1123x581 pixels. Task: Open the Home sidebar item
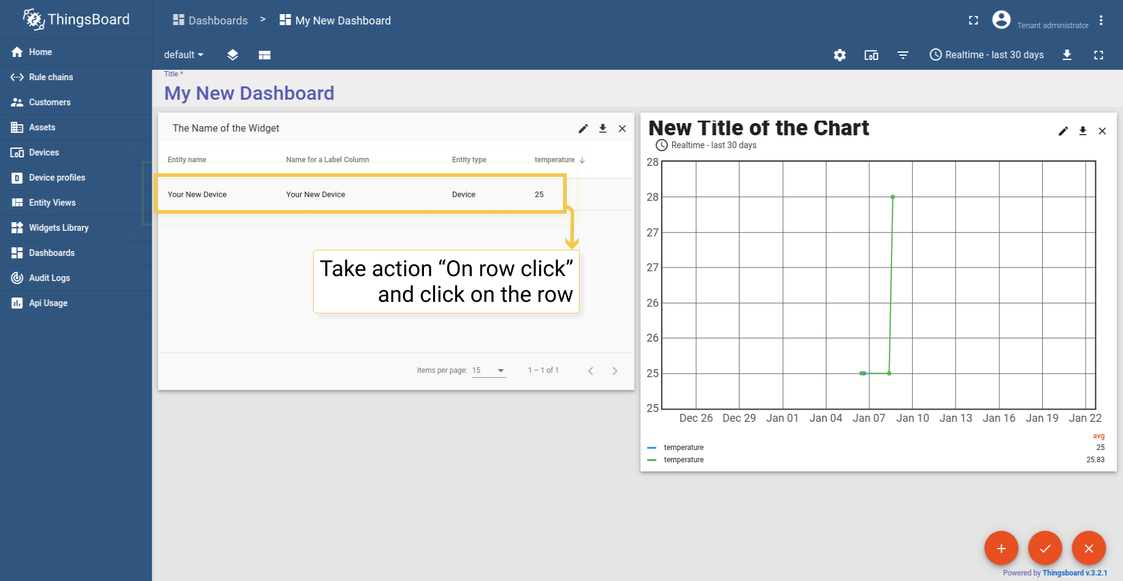76,52
